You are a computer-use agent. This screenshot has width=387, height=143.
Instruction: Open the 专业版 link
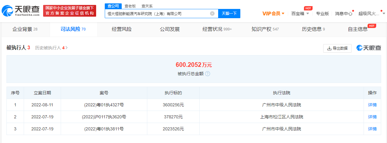point(323,14)
